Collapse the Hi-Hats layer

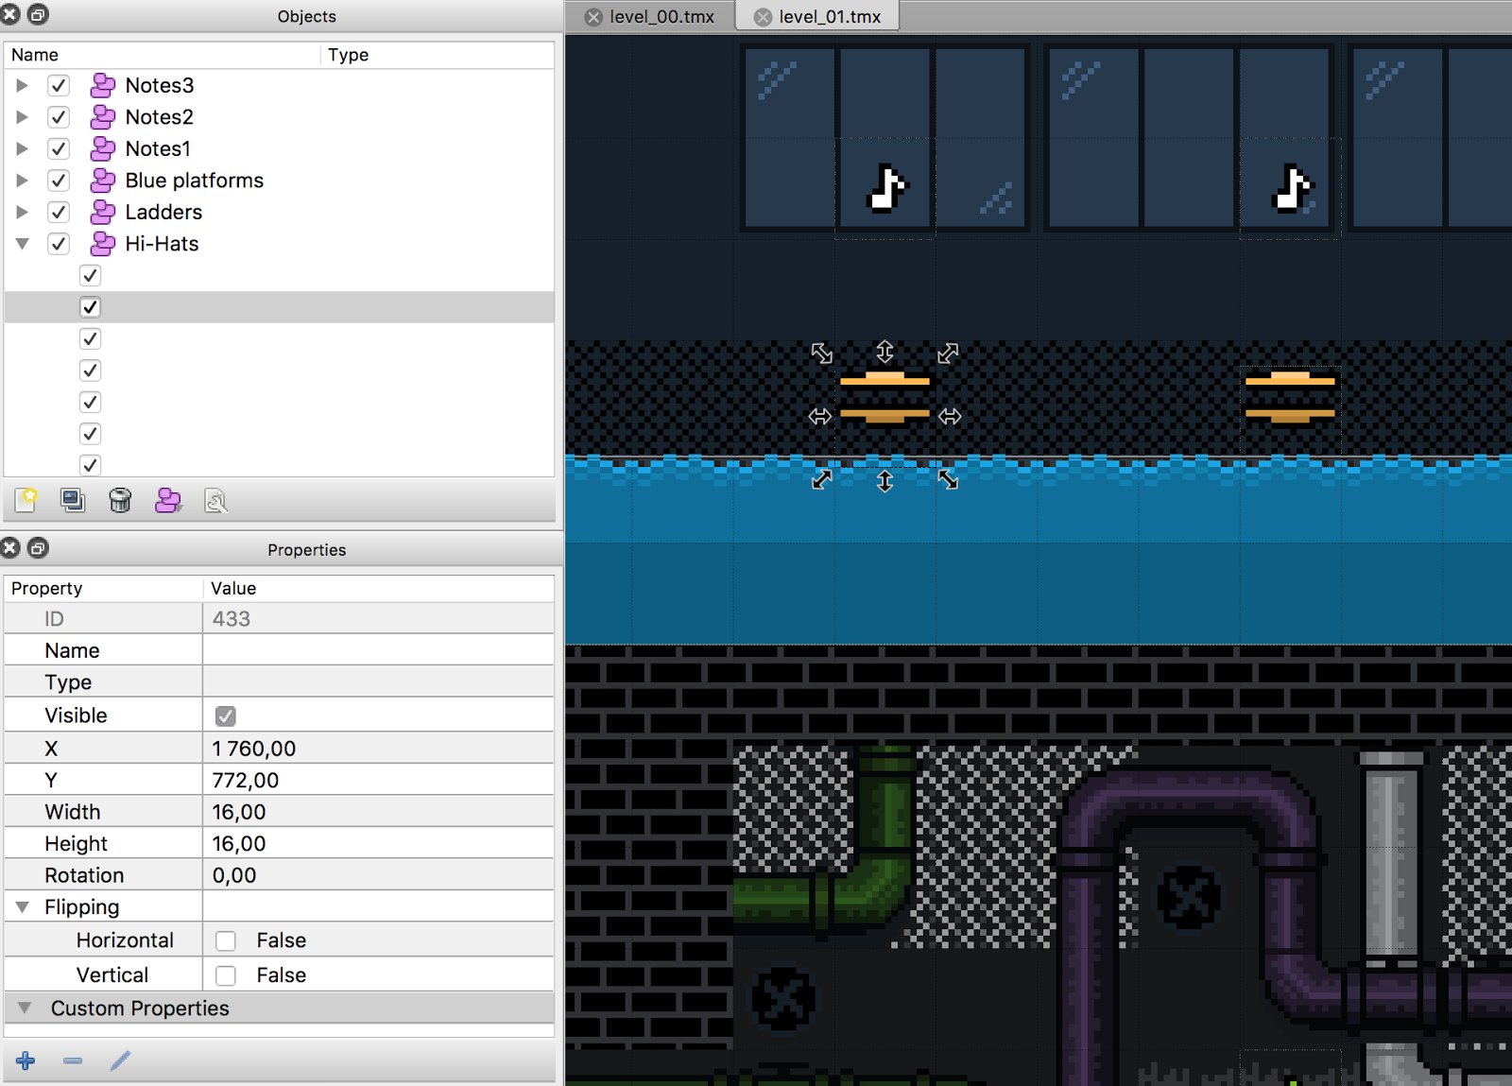pos(23,244)
